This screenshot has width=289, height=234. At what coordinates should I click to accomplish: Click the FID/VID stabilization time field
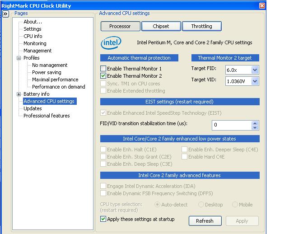232,125
